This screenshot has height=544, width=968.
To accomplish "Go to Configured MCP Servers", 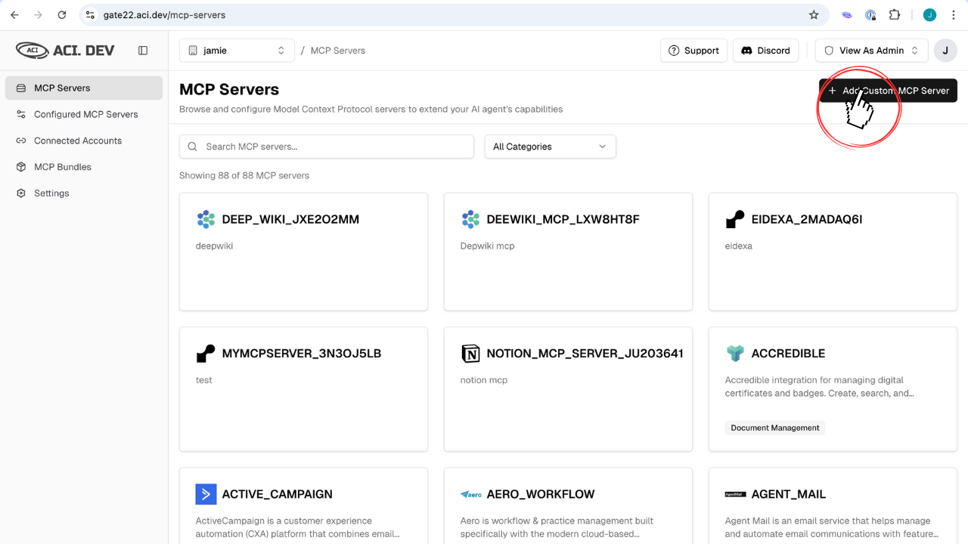I will click(x=85, y=114).
